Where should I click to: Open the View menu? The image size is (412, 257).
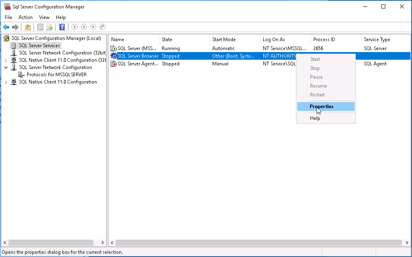(44, 17)
